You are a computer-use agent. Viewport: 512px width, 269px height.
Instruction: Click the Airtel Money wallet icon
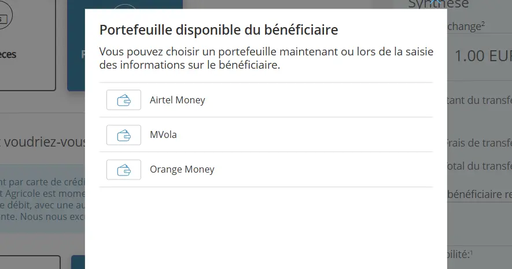[x=124, y=100]
